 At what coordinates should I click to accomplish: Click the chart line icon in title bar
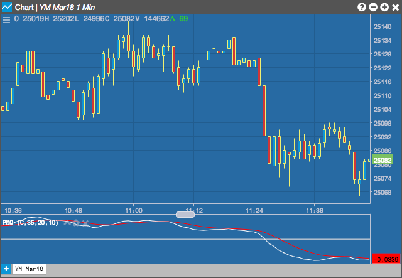click(x=7, y=7)
